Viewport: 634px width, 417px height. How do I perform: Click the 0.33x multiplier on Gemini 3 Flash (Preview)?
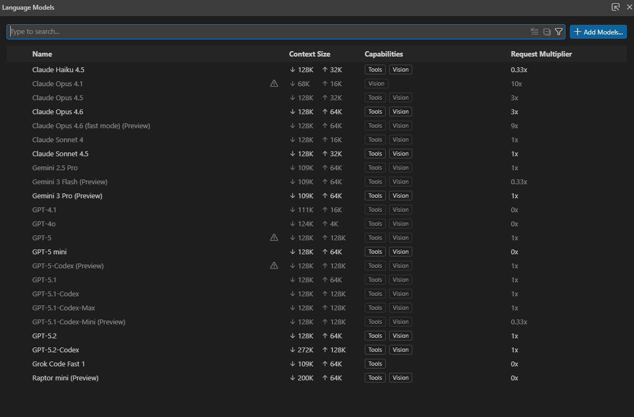[519, 182]
